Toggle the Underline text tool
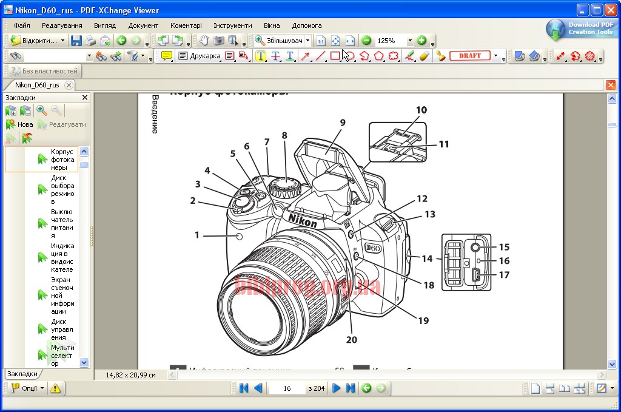This screenshot has width=621, height=412. 290,56
